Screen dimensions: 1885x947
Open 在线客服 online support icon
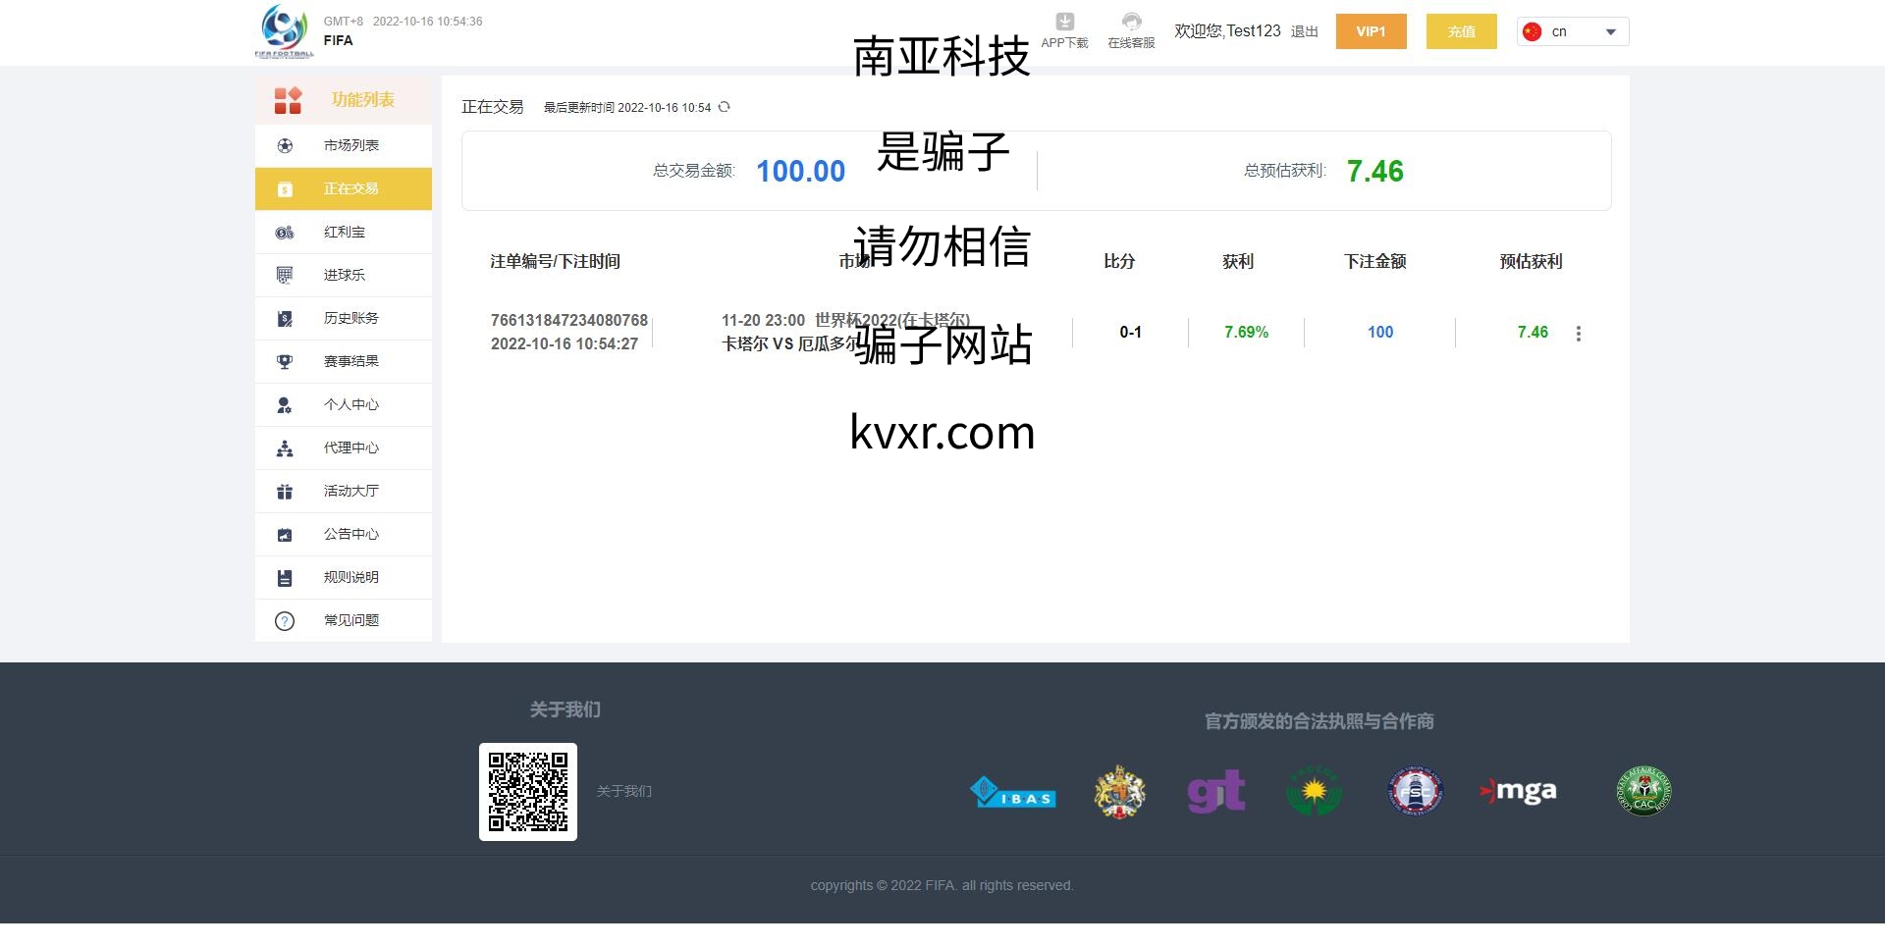point(1132,22)
